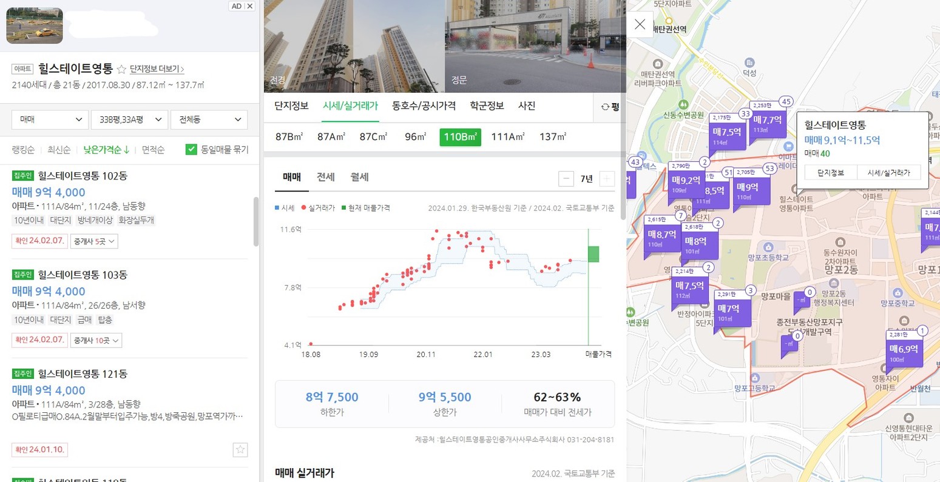This screenshot has width=940, height=482.
Task: Expand 중개사 10곳 on 103동 listing
Action: [96, 340]
